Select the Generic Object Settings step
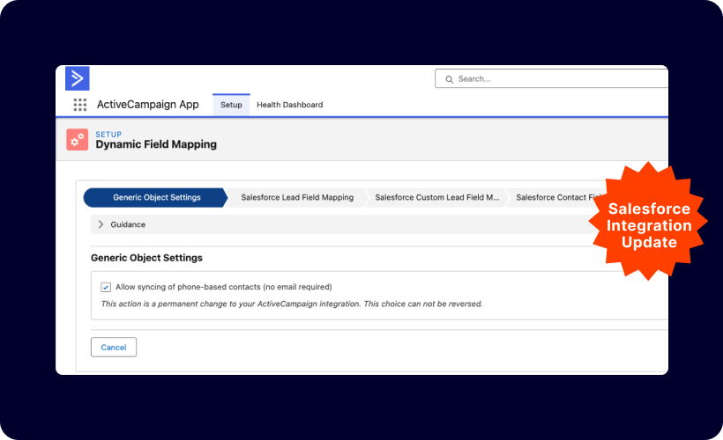This screenshot has height=440, width=723. tap(156, 197)
